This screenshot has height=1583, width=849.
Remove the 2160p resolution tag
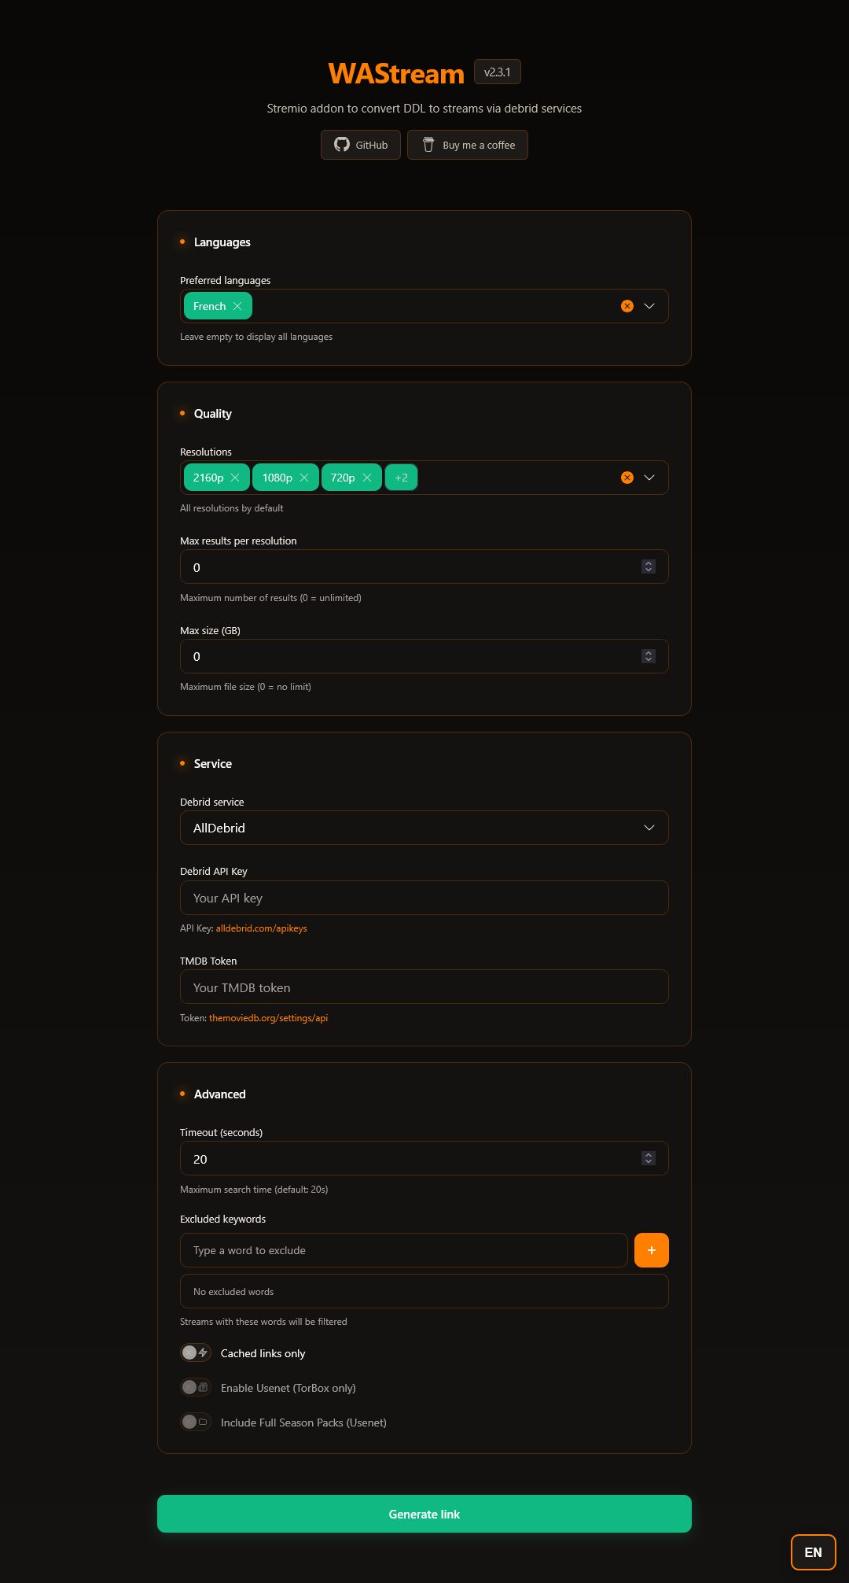click(235, 478)
